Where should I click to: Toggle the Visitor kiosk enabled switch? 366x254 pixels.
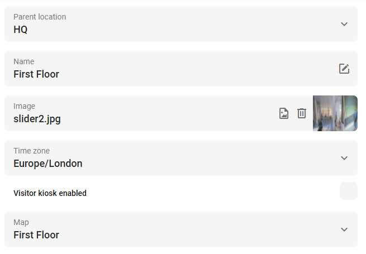[349, 191]
